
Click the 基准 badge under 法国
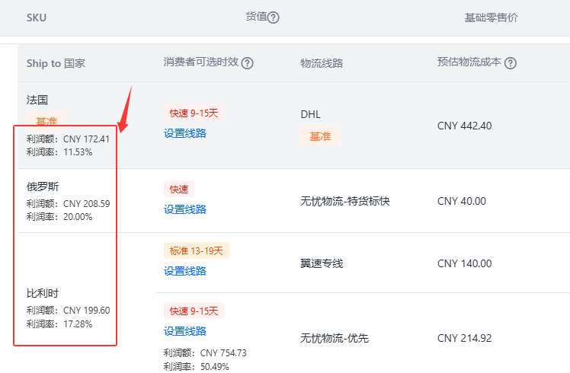point(46,120)
